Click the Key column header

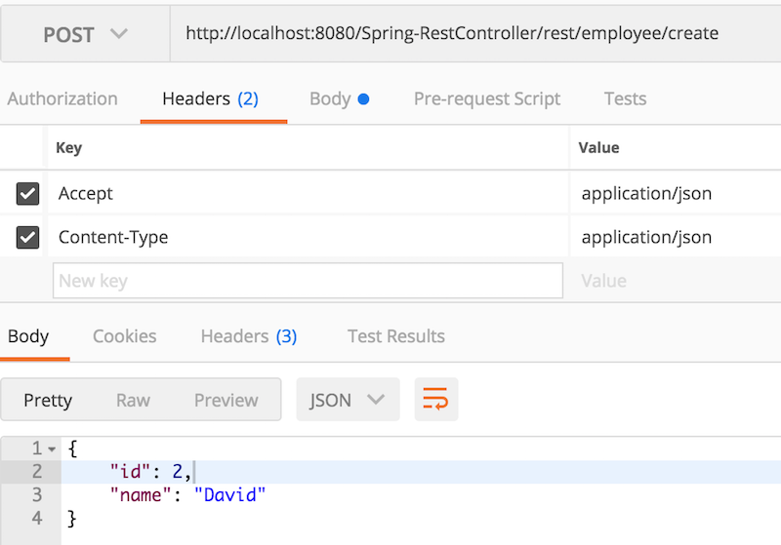point(68,147)
